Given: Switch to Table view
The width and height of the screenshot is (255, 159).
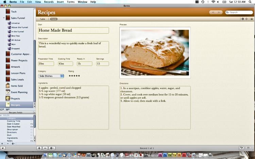Looking at the screenshot, I should (42, 19).
